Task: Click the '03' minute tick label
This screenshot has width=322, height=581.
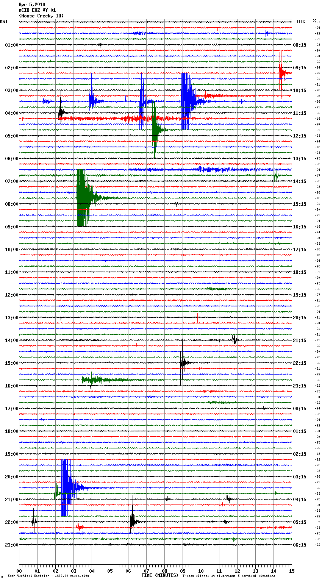Action: tap(73, 571)
